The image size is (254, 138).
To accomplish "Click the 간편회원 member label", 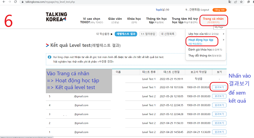I will click(x=194, y=10).
